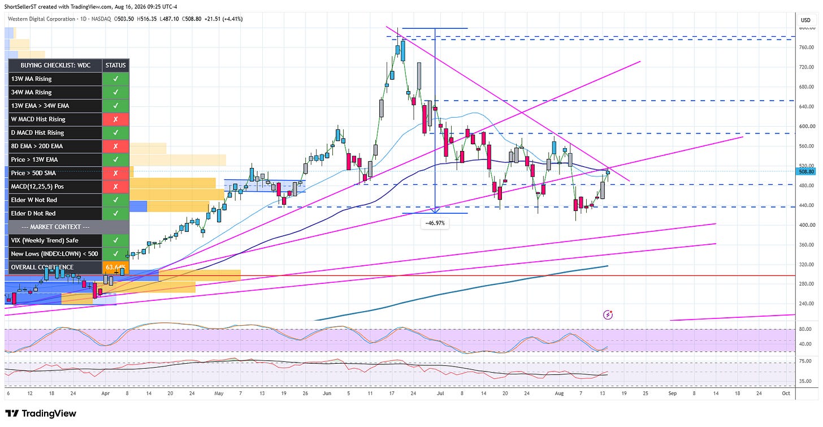Image resolution: width=823 pixels, height=427 pixels.
Task: Click the 35.00 indicator scale label
Action: click(x=805, y=381)
